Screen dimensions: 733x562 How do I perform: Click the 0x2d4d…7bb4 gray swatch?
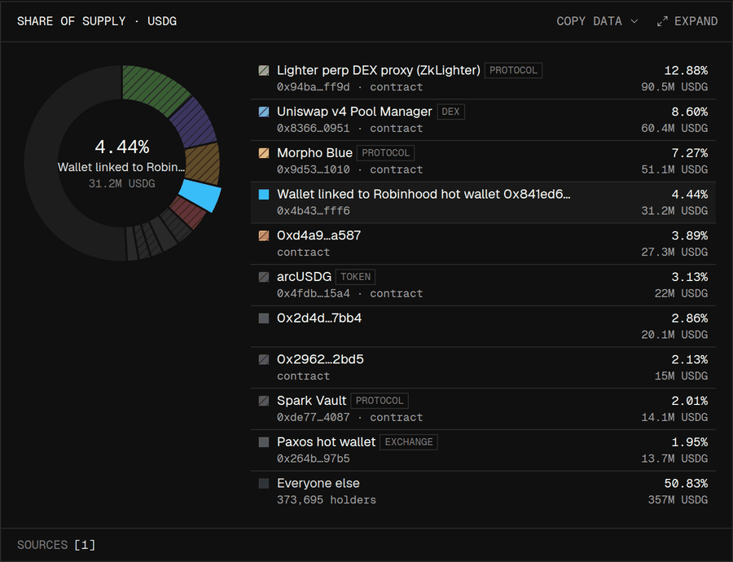pos(264,318)
